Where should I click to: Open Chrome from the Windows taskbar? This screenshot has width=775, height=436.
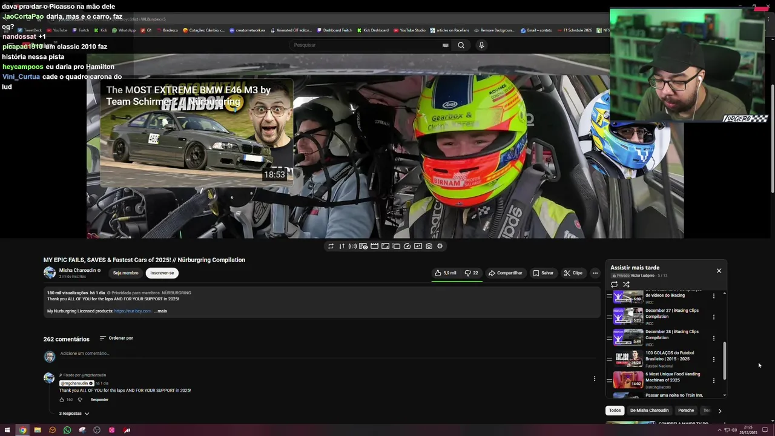point(22,430)
